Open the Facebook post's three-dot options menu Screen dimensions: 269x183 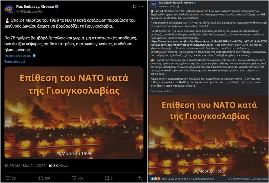click(x=265, y=4)
